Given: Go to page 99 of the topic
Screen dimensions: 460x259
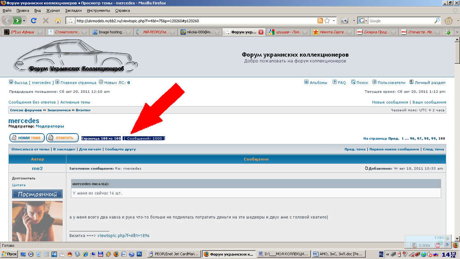Looking at the screenshot, I should pyautogui.click(x=434, y=138).
